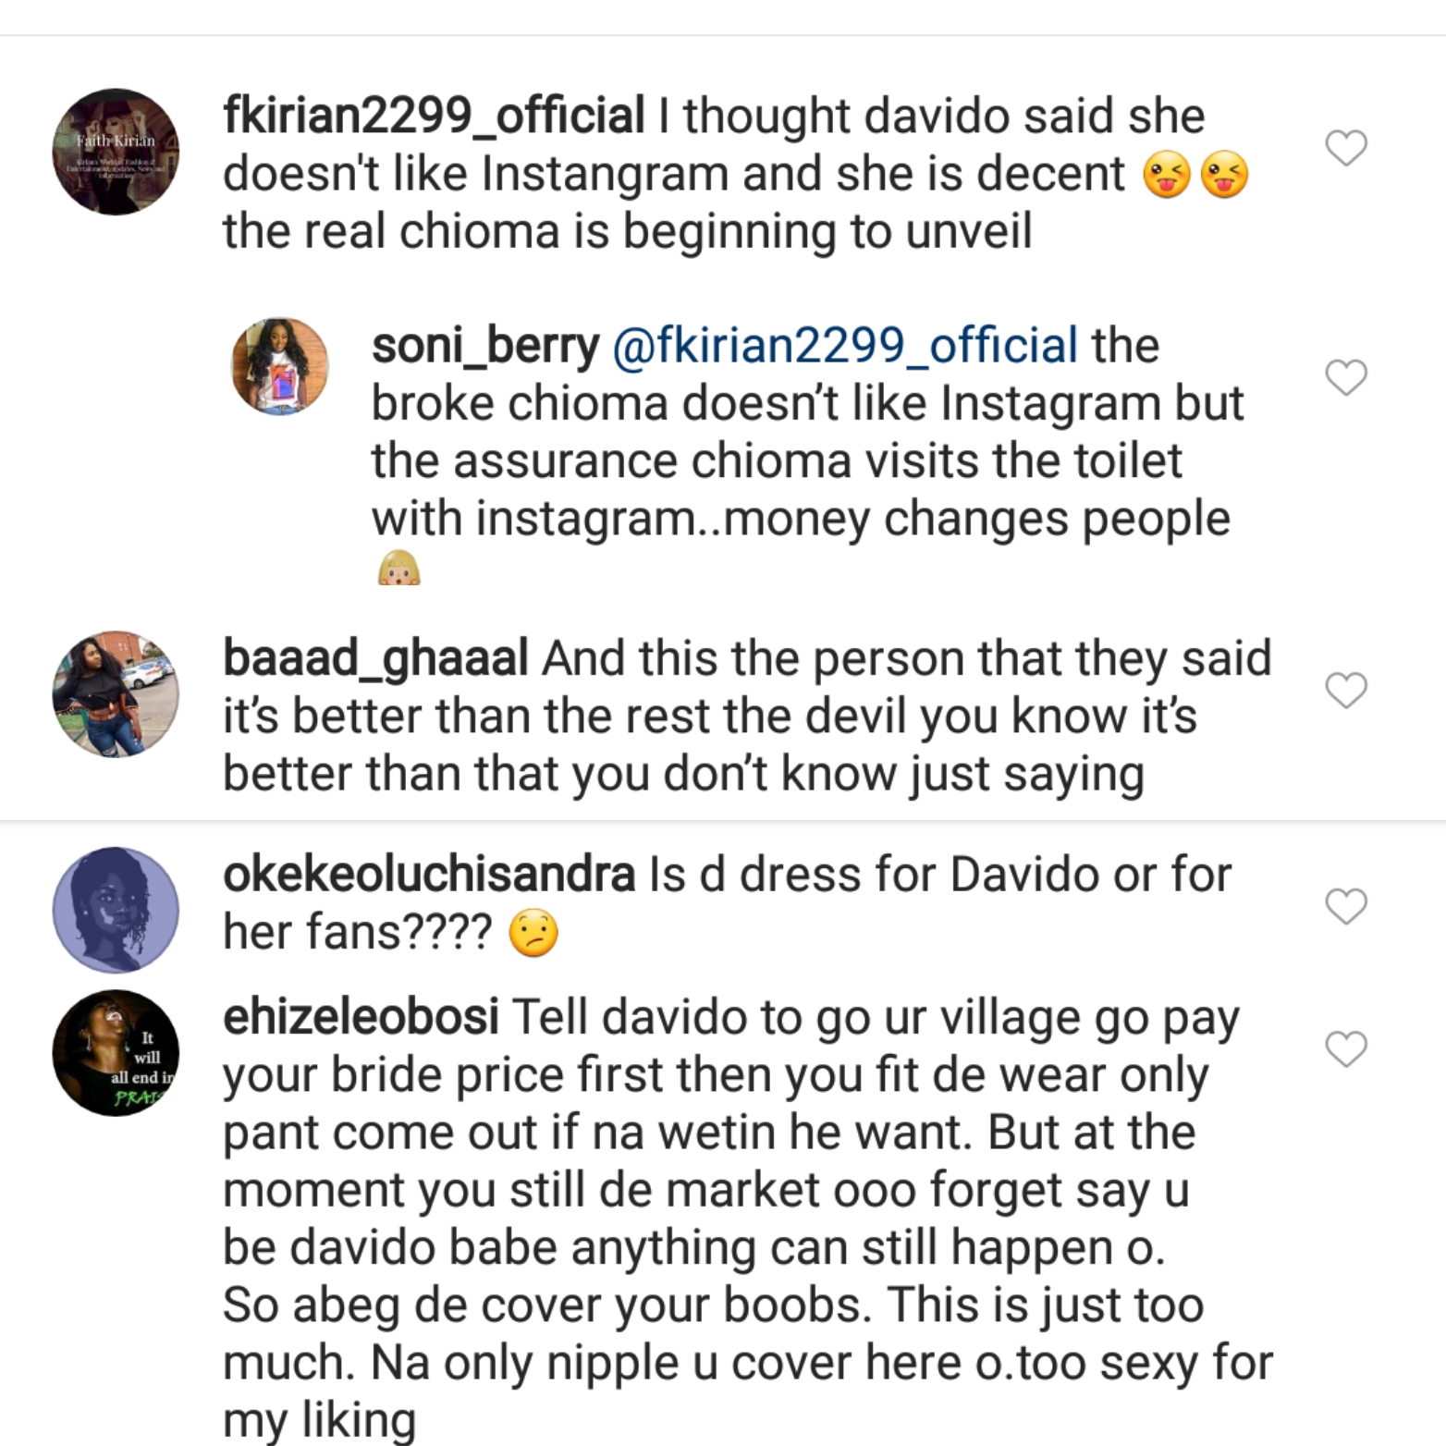Click okekeoluchisandra's purple avatar
Viewport: 1446px width, 1446px height.
pyautogui.click(x=116, y=909)
